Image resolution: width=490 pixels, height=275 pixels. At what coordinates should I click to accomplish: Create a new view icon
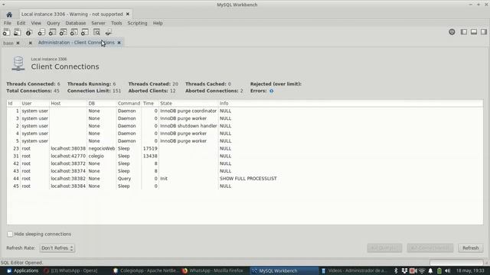click(x=63, y=32)
